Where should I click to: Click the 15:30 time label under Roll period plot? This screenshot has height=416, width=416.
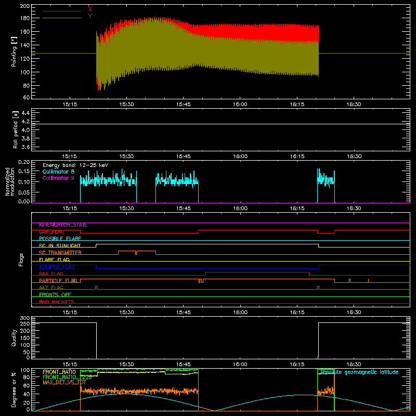[x=126, y=157]
